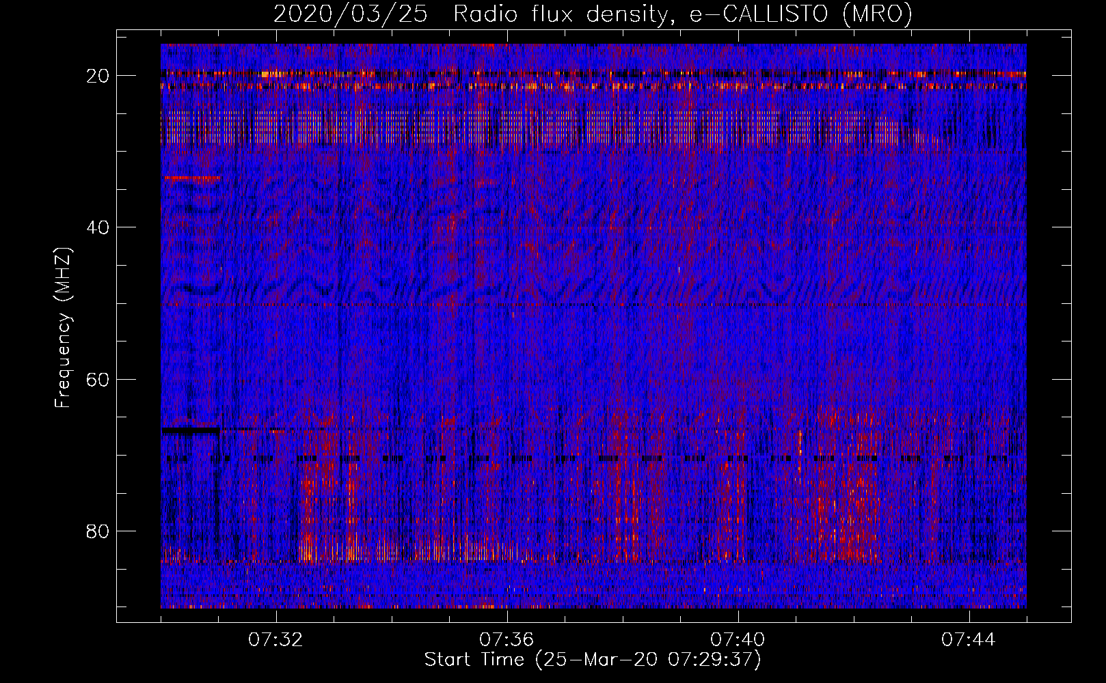Select the 'Frequency (MHZ)' y-axis label
1106x683 pixels.
point(63,328)
